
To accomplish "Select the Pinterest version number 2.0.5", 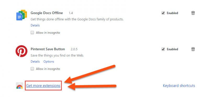I will [x=74, y=49].
